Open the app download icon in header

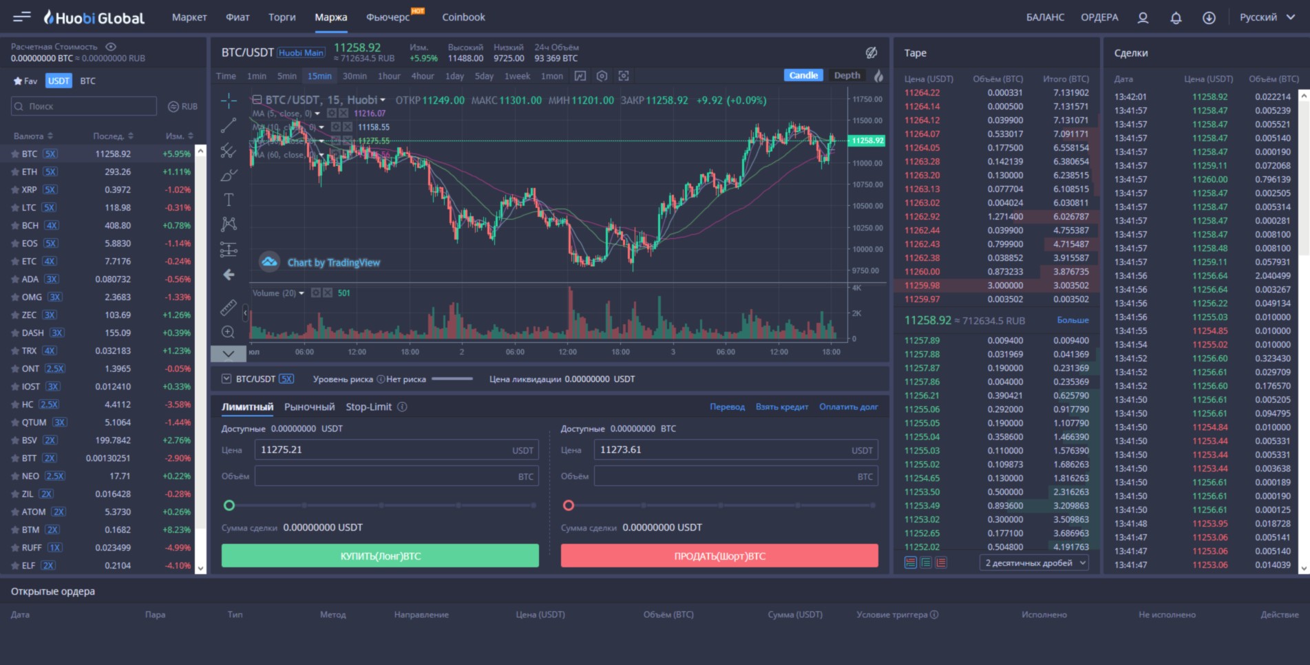(1209, 18)
